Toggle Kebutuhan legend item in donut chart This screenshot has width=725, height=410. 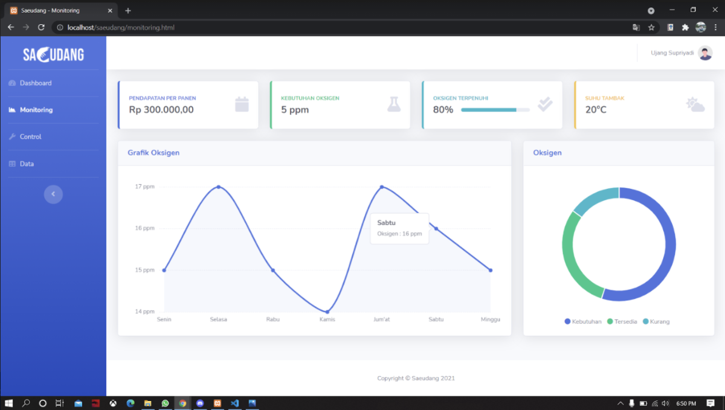tap(583, 321)
